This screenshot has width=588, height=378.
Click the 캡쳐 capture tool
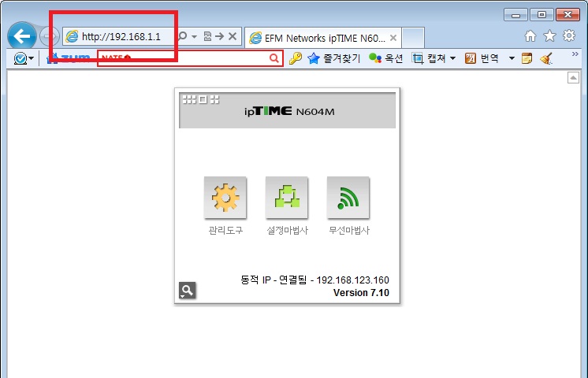pos(429,58)
